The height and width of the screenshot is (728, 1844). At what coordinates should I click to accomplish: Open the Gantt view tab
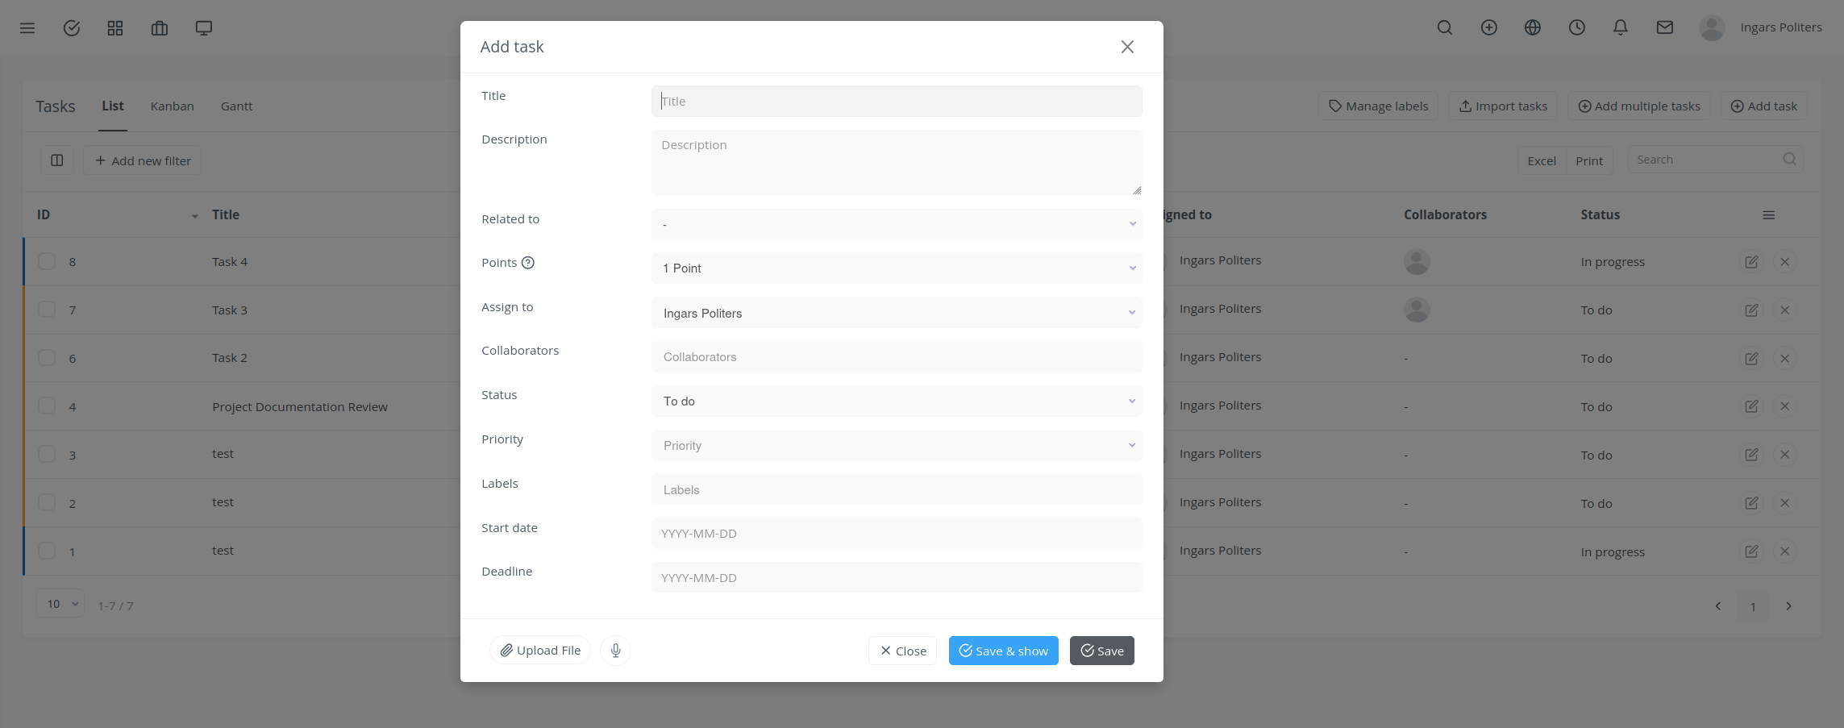click(236, 106)
